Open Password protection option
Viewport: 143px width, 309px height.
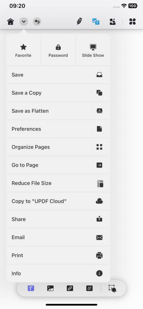[x=58, y=51]
